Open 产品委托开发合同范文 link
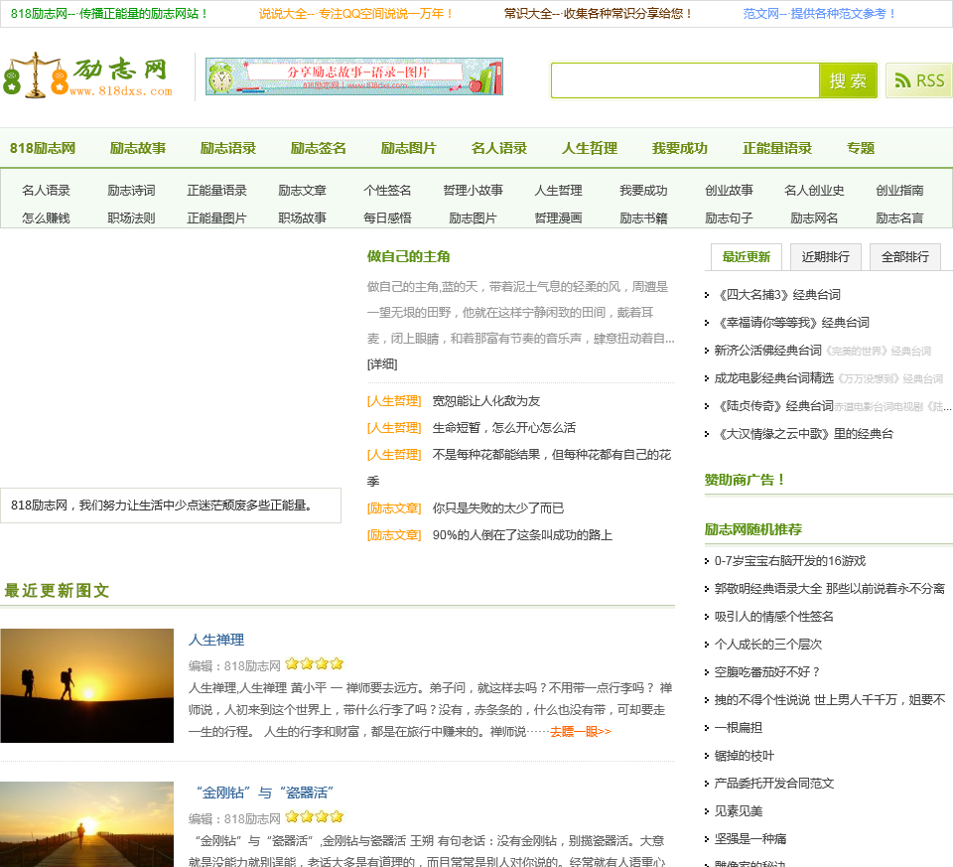The image size is (953, 867). 774,784
